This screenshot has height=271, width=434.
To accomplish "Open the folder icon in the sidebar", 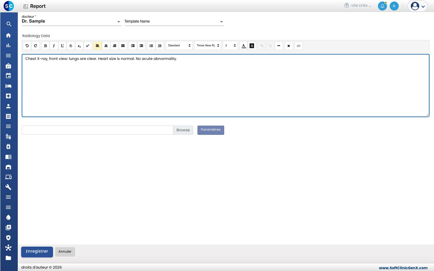I will (8, 258).
